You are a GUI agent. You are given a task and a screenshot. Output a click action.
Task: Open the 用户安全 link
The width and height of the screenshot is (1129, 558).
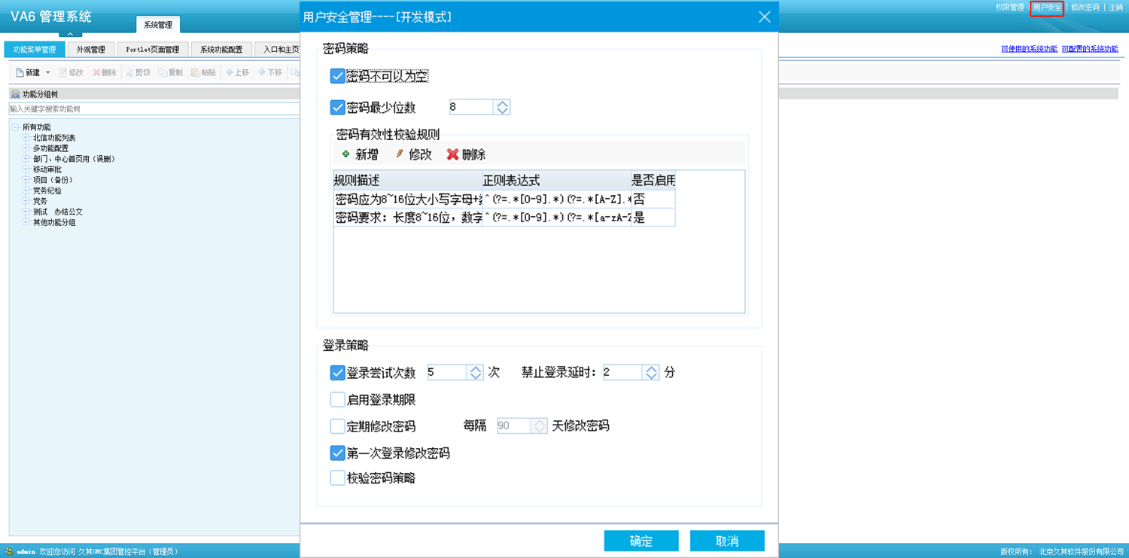coord(1047,8)
